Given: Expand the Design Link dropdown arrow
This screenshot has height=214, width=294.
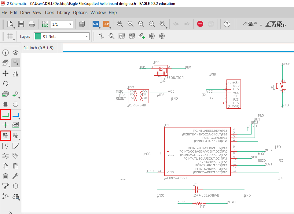Looking at the screenshot, I should pos(261,25).
